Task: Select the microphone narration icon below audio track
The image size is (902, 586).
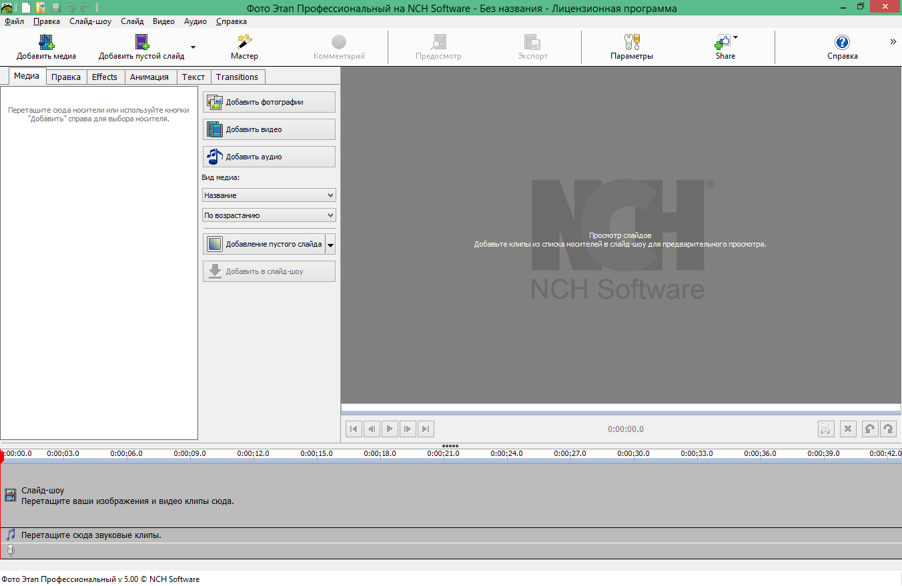Action: (10, 551)
